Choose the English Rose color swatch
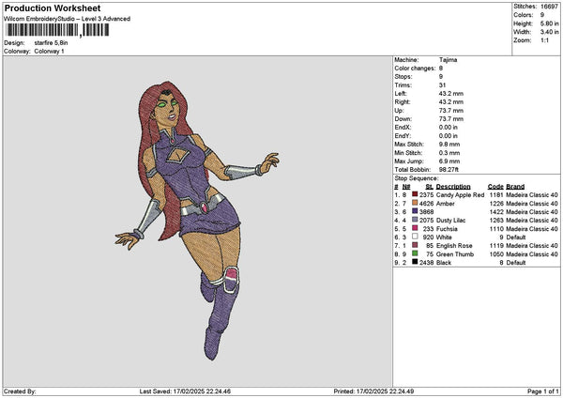This screenshot has width=563, height=398. pyautogui.click(x=413, y=246)
